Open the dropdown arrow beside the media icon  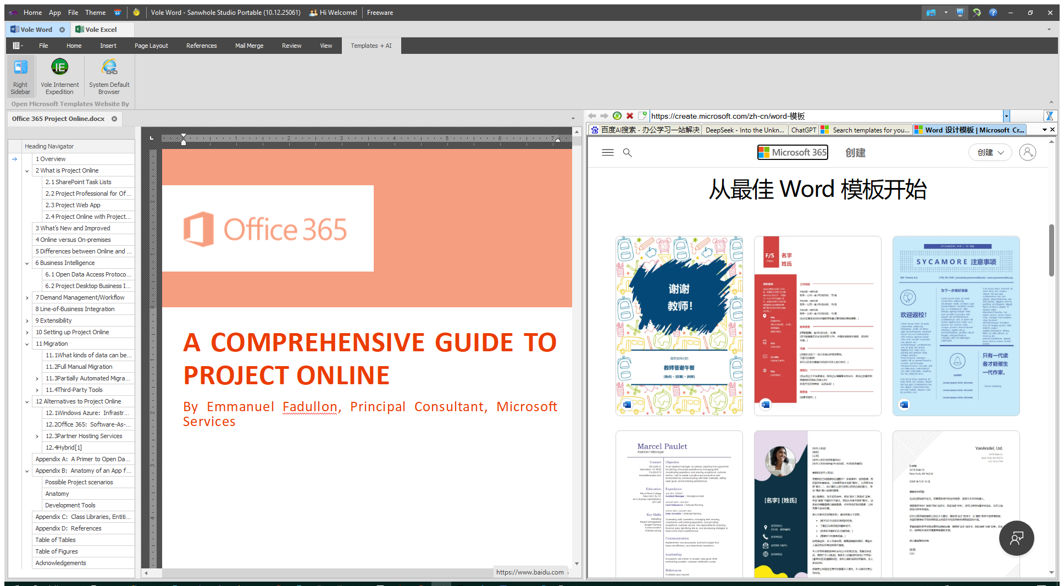click(946, 12)
